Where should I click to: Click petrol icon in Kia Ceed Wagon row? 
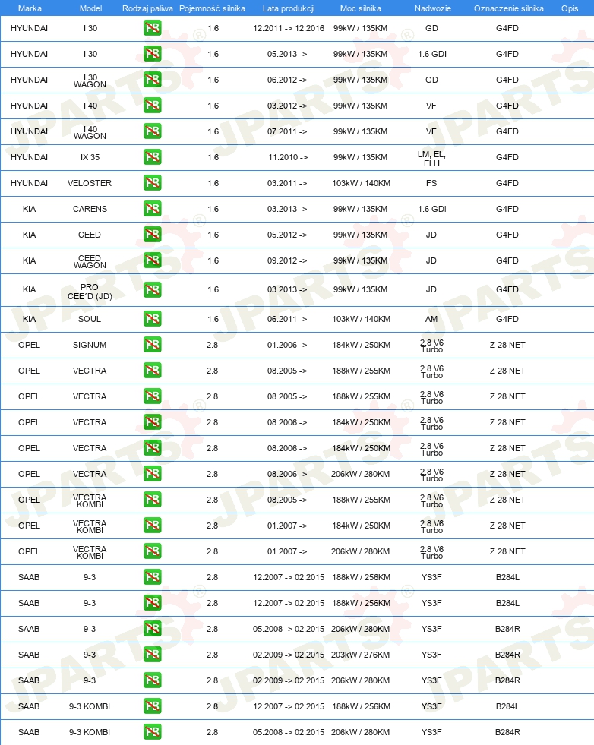click(153, 260)
